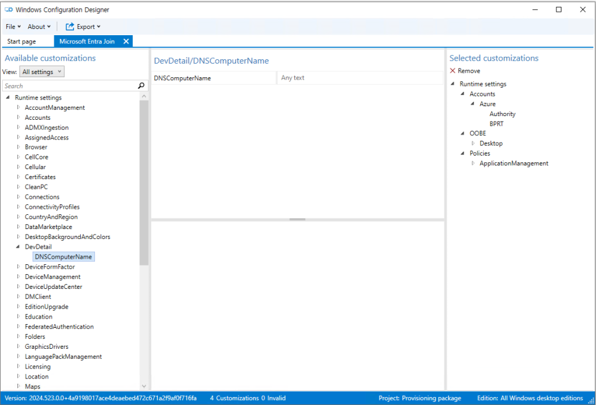The height and width of the screenshot is (405, 596).
Task: Select EditionUpgrade tree item
Action: tap(47, 306)
